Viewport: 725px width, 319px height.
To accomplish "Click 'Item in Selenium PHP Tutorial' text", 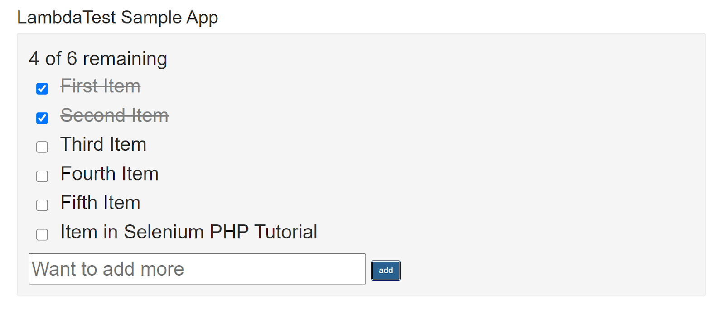I will 188,232.
